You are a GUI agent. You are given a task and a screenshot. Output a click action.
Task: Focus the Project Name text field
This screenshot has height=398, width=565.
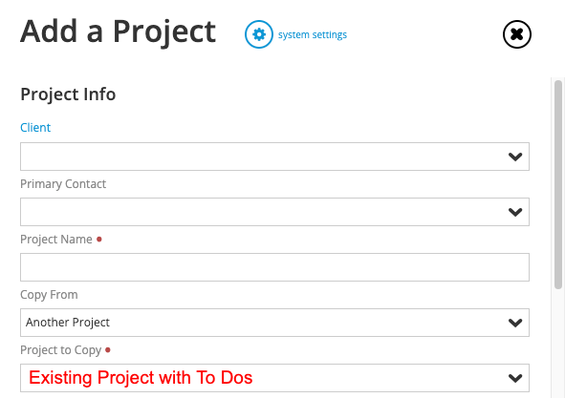pyautogui.click(x=274, y=267)
